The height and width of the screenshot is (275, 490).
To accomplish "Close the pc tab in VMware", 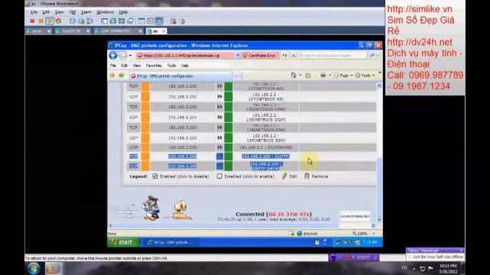I will pyautogui.click(x=163, y=31).
